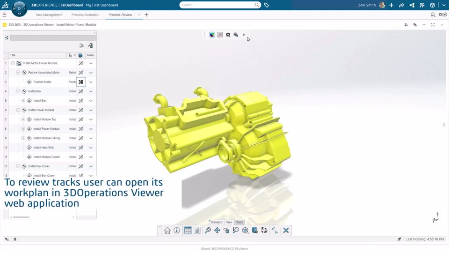The width and height of the screenshot is (449, 253).
Task: Click the X icon in bottom toolbar
Action: [286, 231]
